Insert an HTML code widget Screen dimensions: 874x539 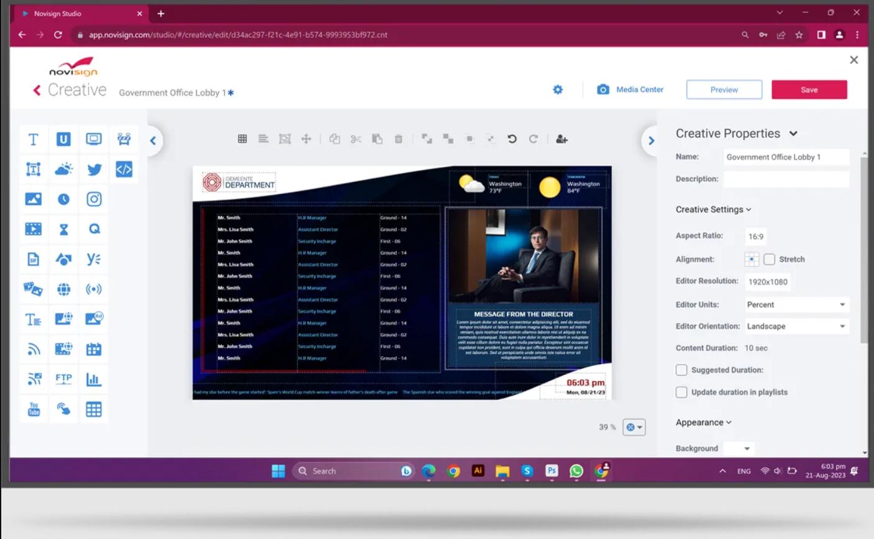[124, 170]
